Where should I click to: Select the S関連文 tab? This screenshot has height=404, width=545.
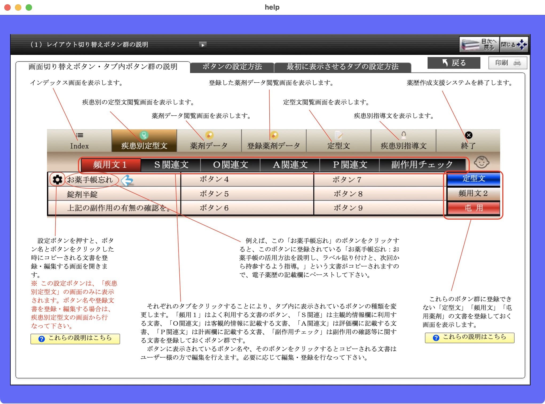pyautogui.click(x=171, y=165)
